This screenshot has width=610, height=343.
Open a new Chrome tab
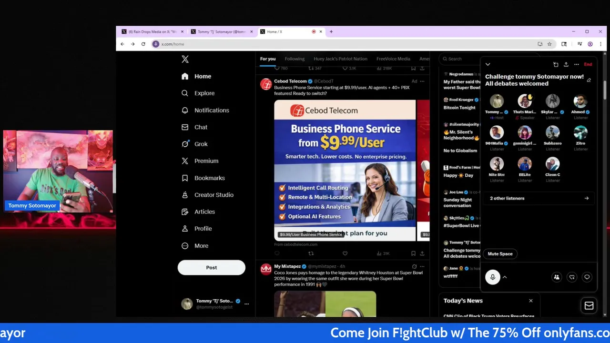331,32
